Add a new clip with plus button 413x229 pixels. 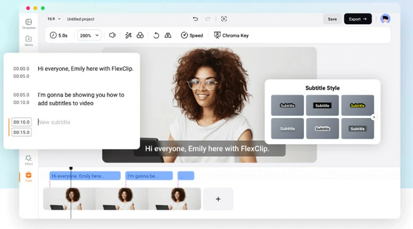tap(218, 199)
